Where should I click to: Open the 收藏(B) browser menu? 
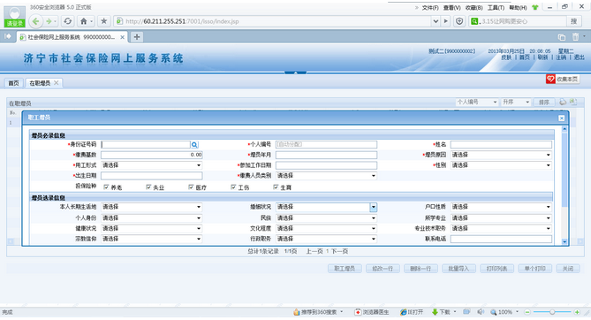(474, 8)
